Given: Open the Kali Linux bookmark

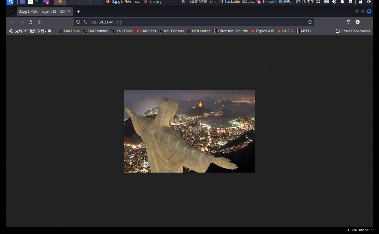Looking at the screenshot, I should [x=69, y=31].
